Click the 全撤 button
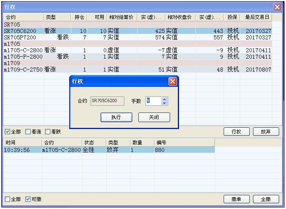This screenshot has width=286, height=209. 266,199
